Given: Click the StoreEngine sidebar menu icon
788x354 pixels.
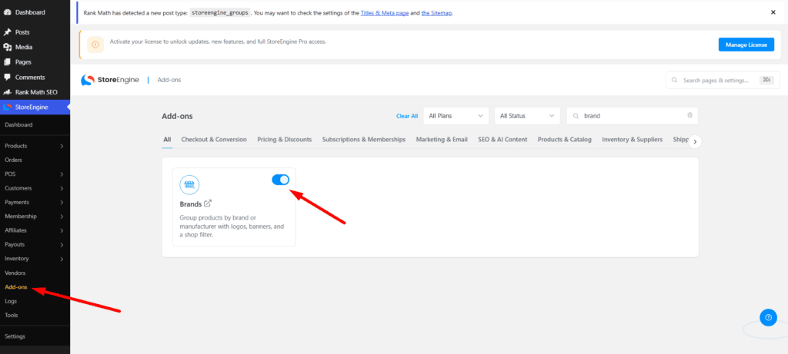Looking at the screenshot, I should (7, 108).
